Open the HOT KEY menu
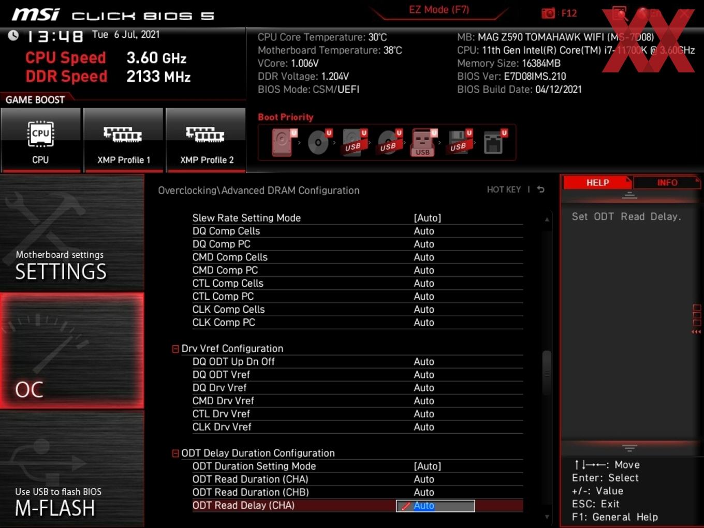This screenshot has height=528, width=704. [x=504, y=189]
